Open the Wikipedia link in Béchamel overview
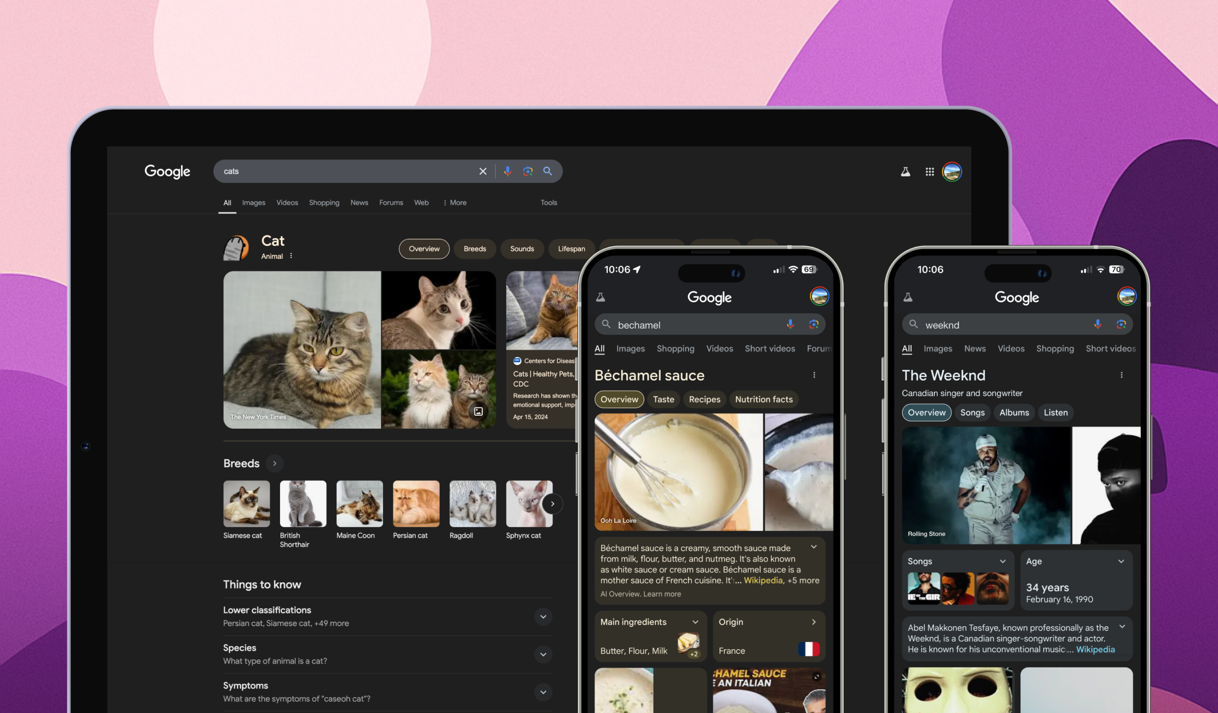Screen dimensions: 1218x713 pyautogui.click(x=763, y=581)
